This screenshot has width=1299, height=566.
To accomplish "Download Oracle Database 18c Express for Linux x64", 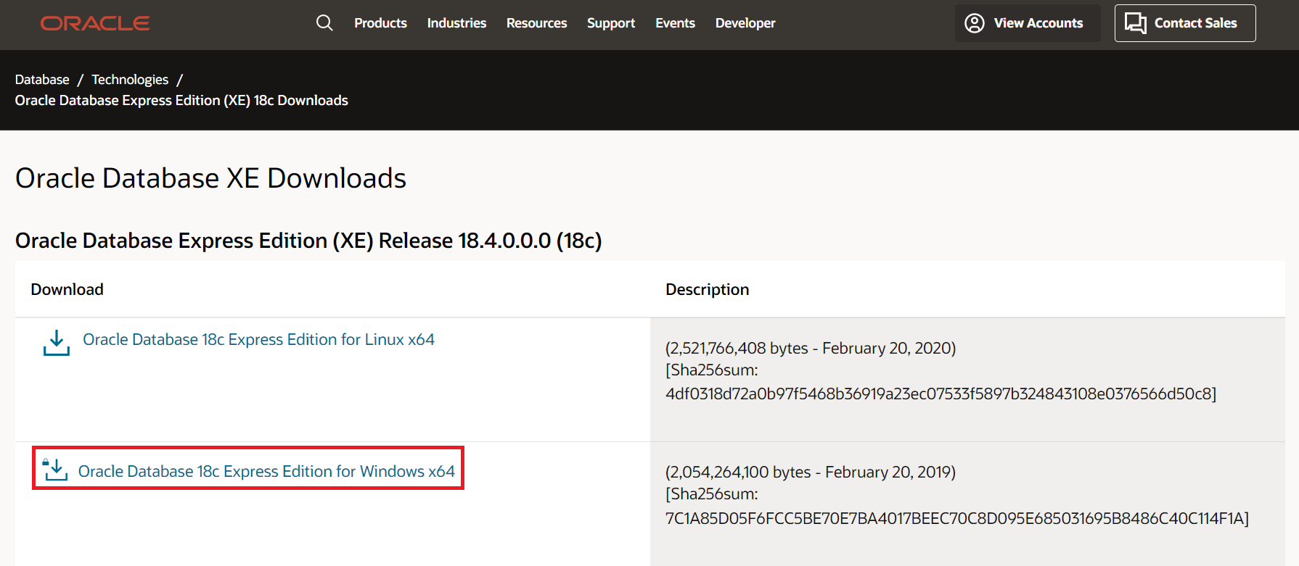I will click(x=258, y=339).
